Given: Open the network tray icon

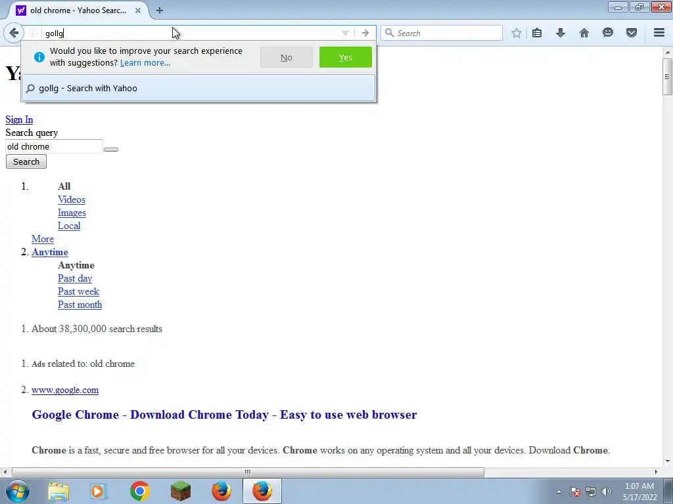Looking at the screenshot, I should point(591,492).
